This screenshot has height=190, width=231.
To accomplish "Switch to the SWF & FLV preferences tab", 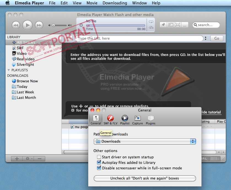I will click(x=111, y=120).
